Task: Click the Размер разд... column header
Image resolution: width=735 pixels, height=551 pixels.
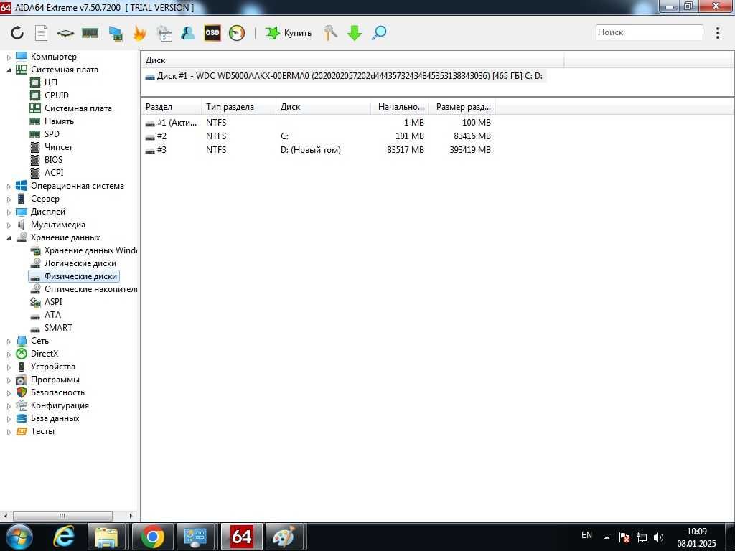Action: pyautogui.click(x=462, y=107)
